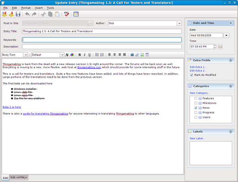Screen dimensions: 238x182
Task: Open the text color picker icon
Action: [x=72, y=55]
